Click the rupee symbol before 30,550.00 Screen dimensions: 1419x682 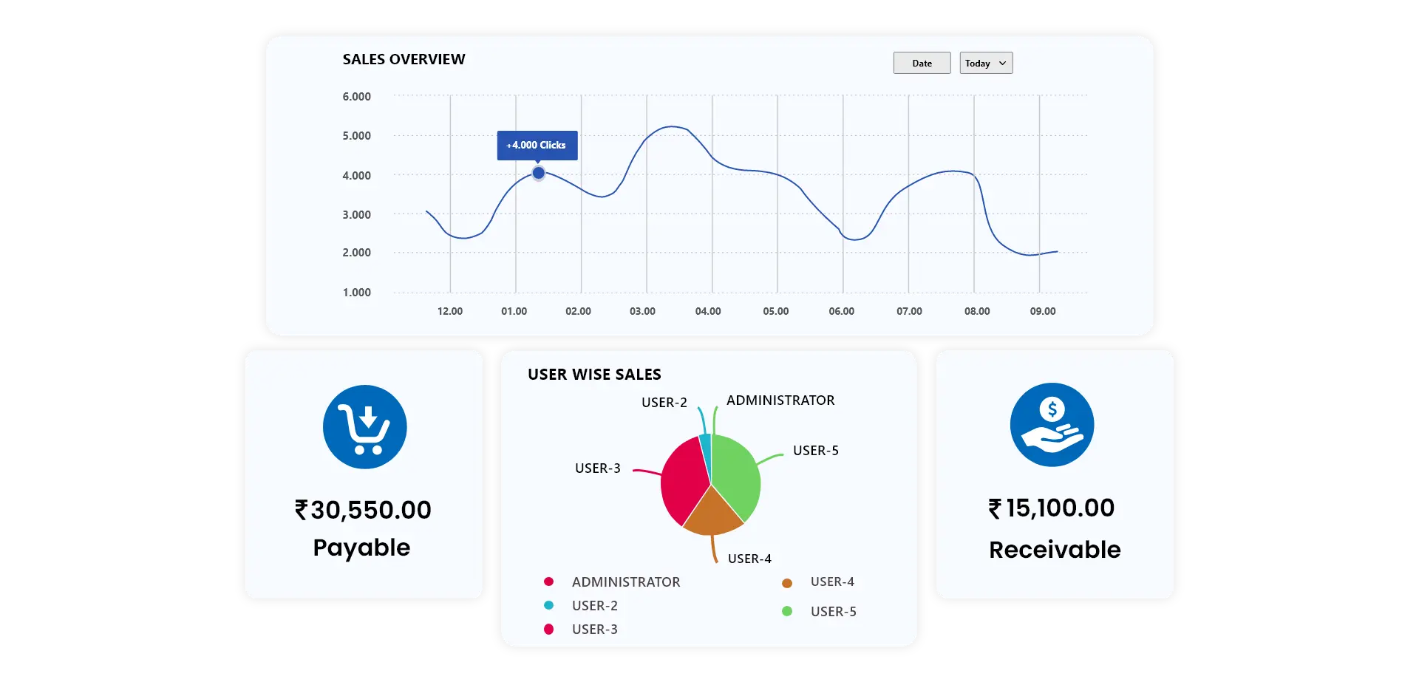tap(301, 510)
